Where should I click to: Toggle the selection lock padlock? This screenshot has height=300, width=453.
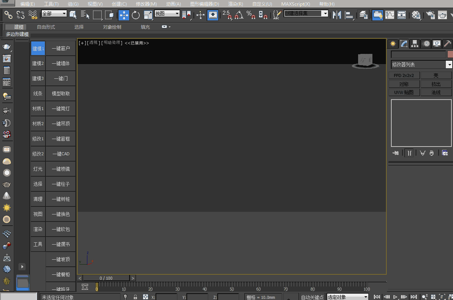click(135, 297)
